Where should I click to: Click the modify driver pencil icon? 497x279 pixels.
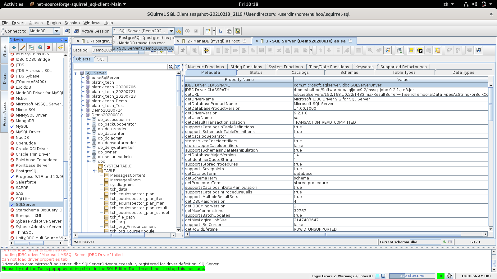click(x=23, y=47)
